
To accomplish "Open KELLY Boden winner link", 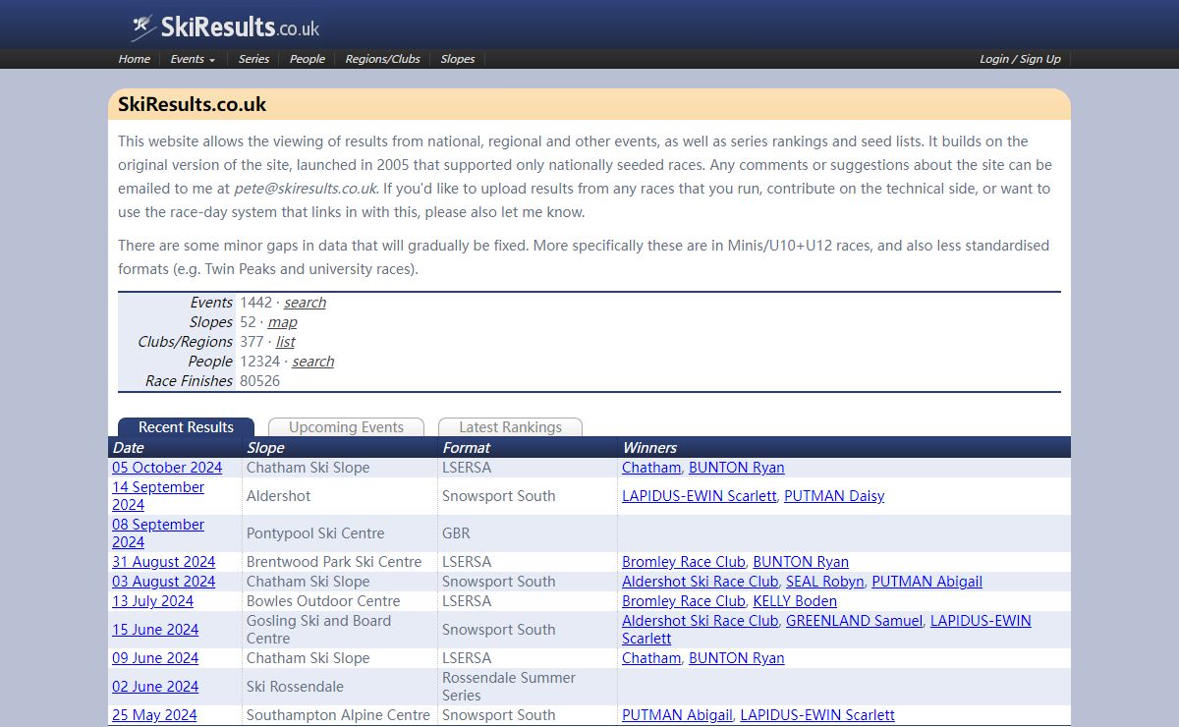I will 795,601.
